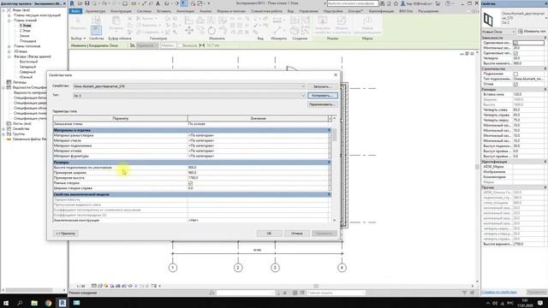Screen dimensions: 548x308
Task: Click the Копировать... button in the dialog
Action: 322,95
